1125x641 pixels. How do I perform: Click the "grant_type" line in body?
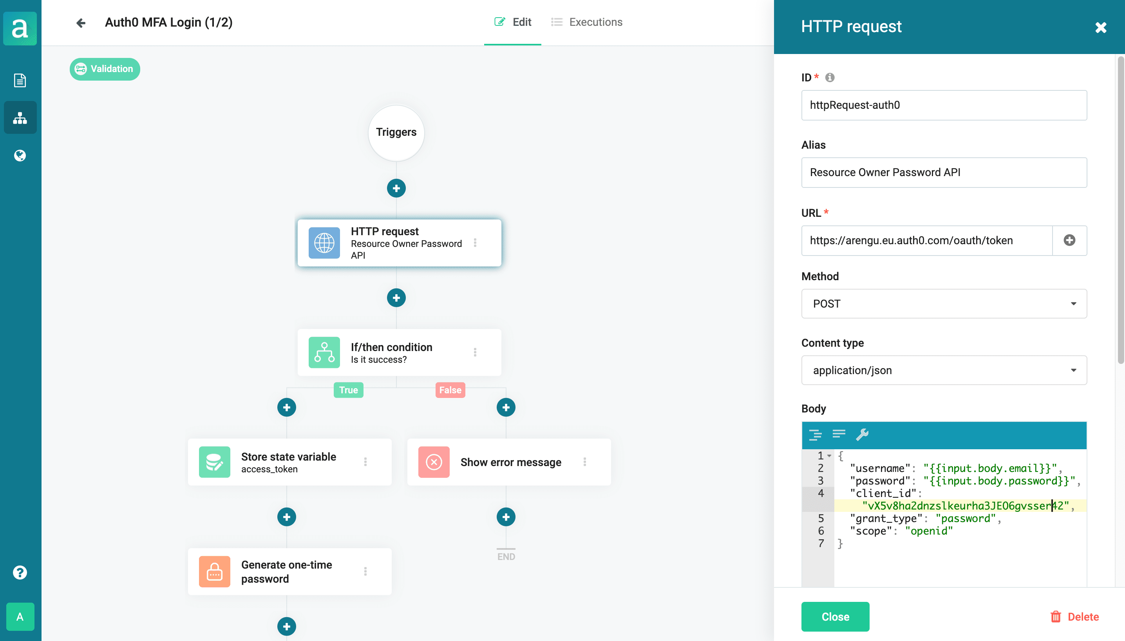[925, 519]
